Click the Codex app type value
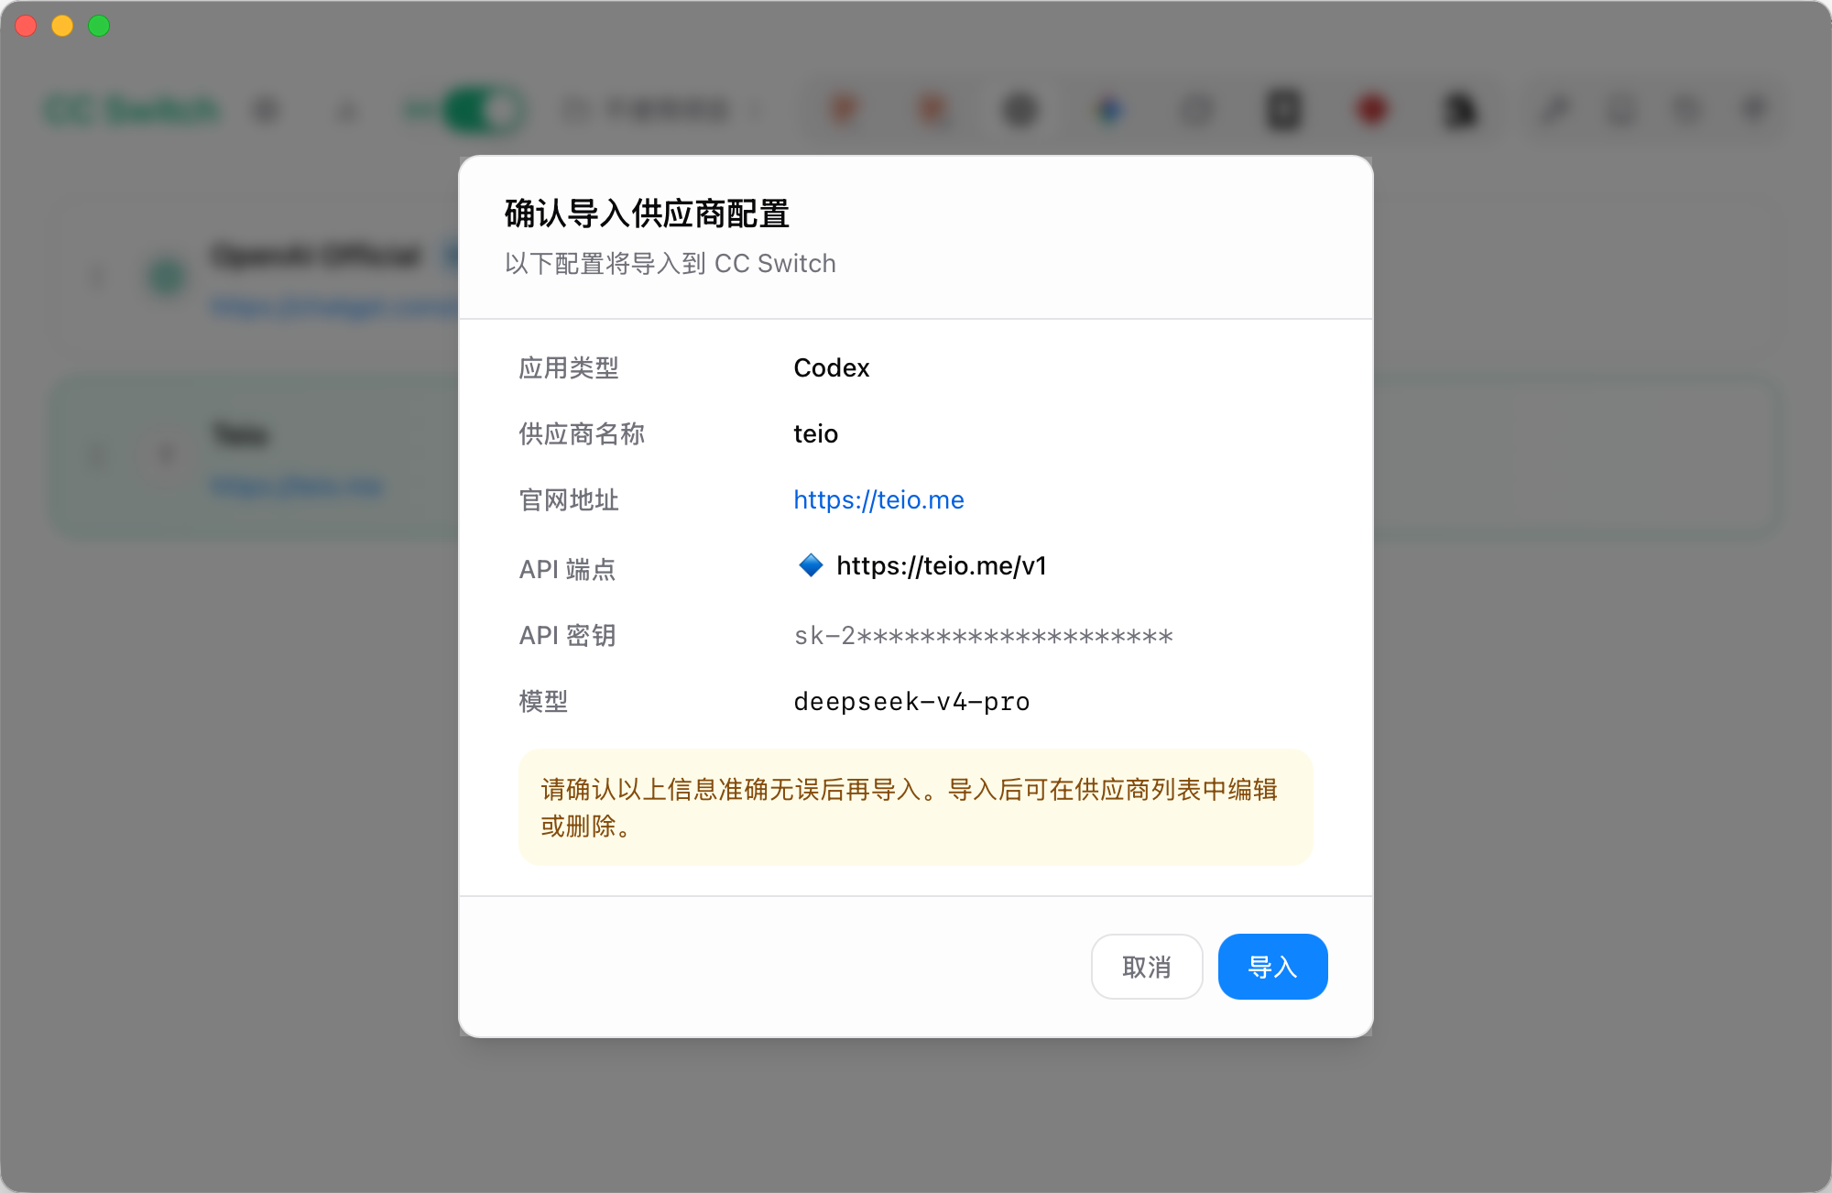1832x1193 pixels. tap(831, 367)
